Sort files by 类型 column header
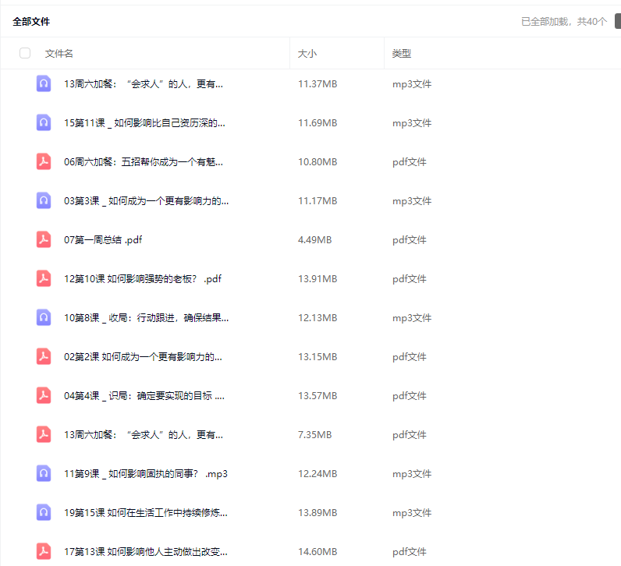The width and height of the screenshot is (621, 566). click(402, 54)
